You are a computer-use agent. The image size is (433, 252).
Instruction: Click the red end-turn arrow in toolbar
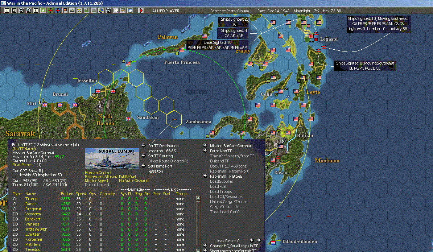tap(141, 11)
